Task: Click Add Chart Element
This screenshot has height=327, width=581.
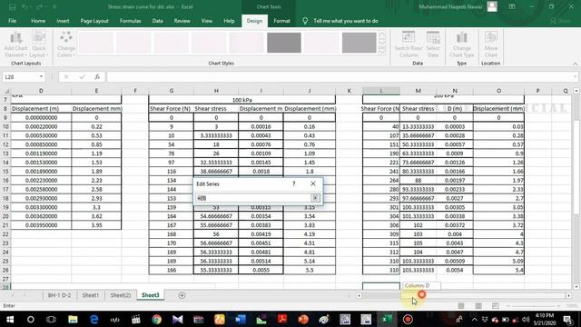Action: (x=16, y=45)
